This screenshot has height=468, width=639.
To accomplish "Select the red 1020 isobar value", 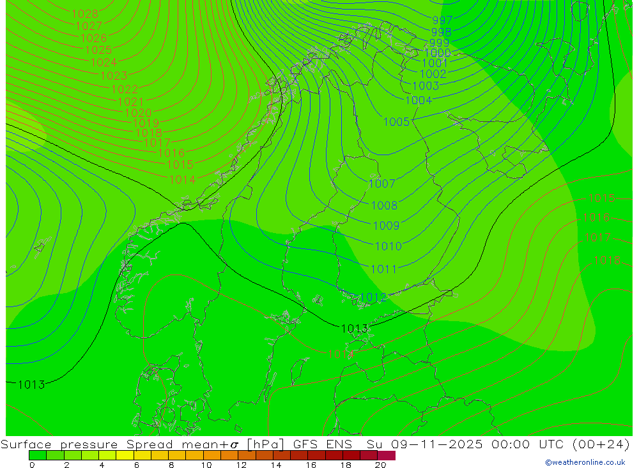I will [x=139, y=113].
